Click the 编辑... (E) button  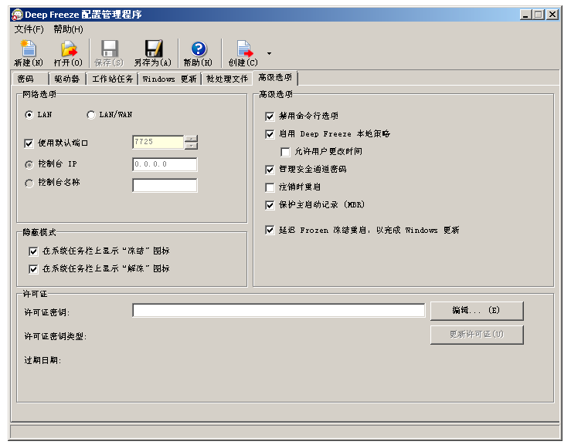476,310
